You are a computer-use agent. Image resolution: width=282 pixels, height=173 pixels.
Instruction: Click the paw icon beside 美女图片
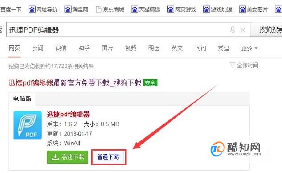click(242, 9)
